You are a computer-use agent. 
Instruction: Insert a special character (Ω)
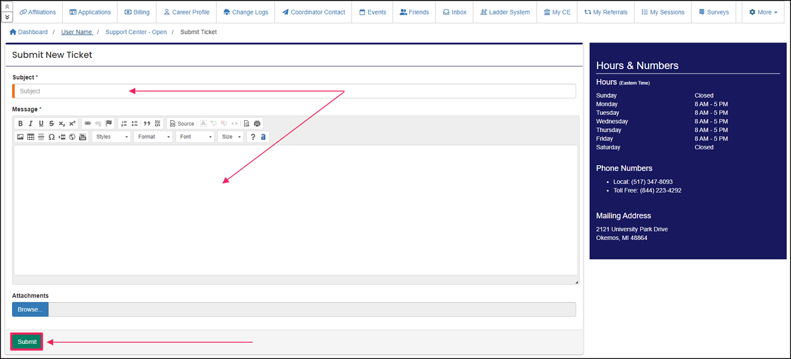52,137
